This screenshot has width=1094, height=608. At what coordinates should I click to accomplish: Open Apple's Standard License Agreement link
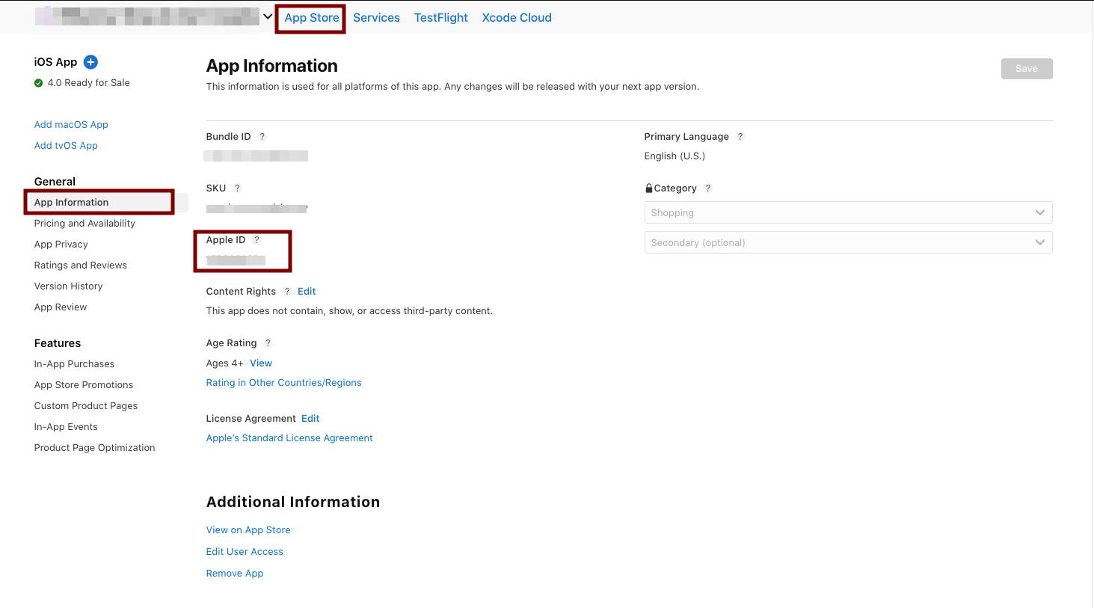tap(289, 438)
